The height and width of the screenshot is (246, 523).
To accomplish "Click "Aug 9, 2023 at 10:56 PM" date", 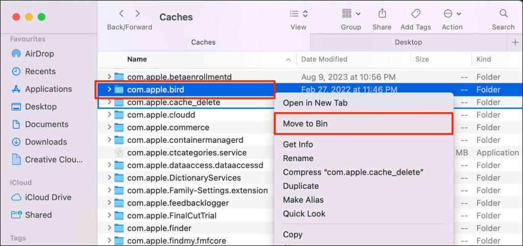I will click(x=348, y=77).
